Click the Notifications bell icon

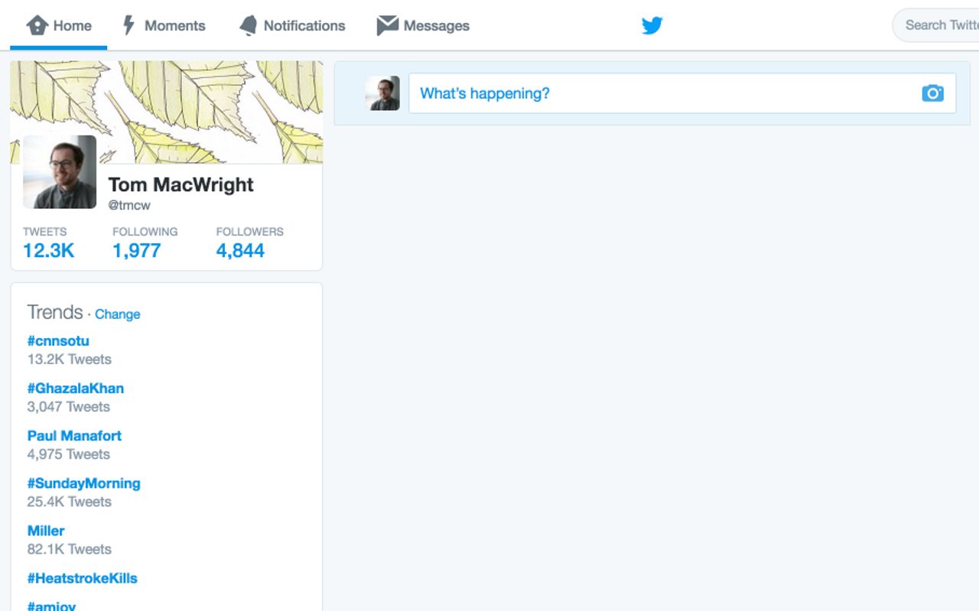[x=248, y=25]
